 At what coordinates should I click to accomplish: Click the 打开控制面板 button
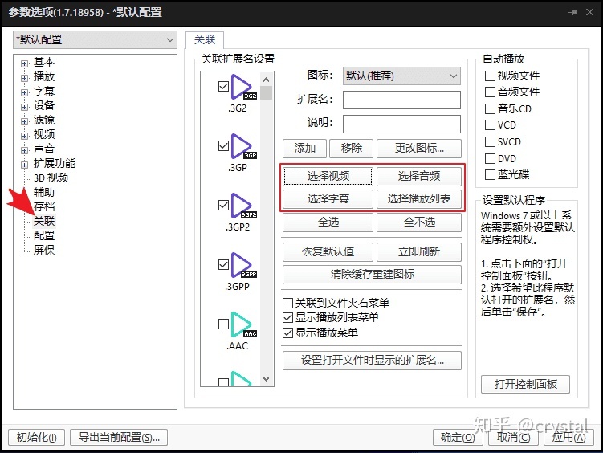point(525,384)
